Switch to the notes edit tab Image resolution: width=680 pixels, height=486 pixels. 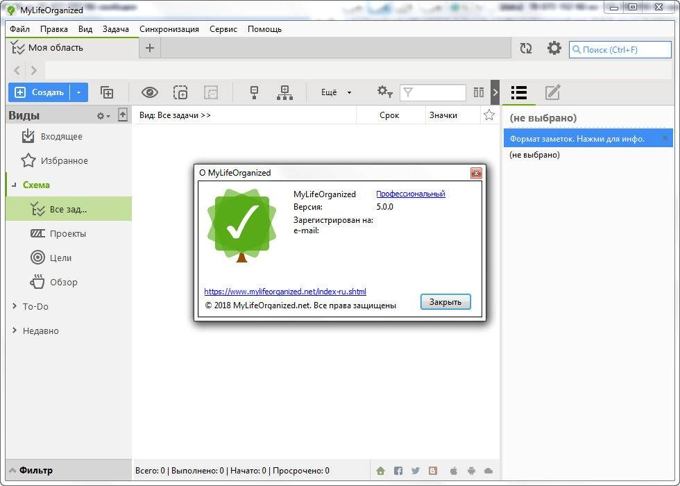[552, 92]
